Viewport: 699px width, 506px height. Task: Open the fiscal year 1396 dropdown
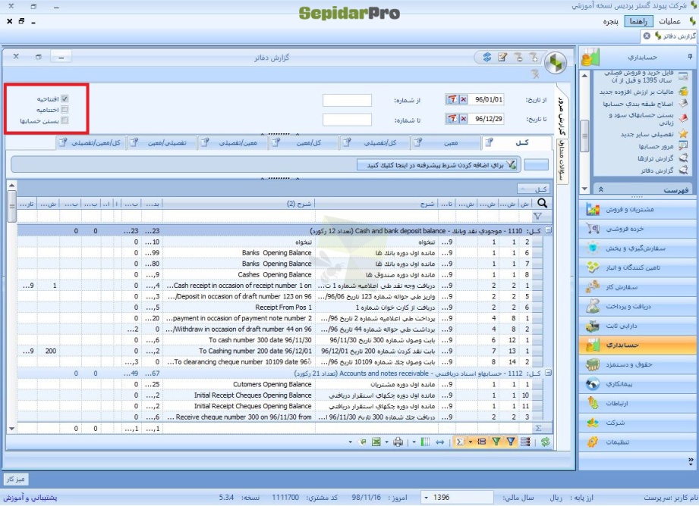pos(427,497)
